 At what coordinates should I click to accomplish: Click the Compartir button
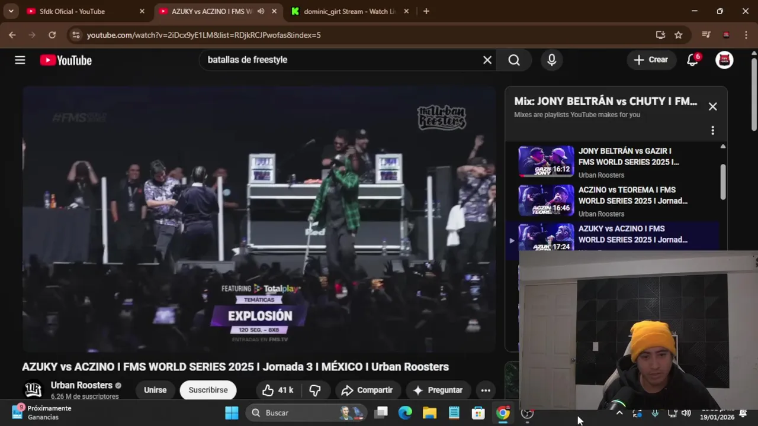pos(367,390)
